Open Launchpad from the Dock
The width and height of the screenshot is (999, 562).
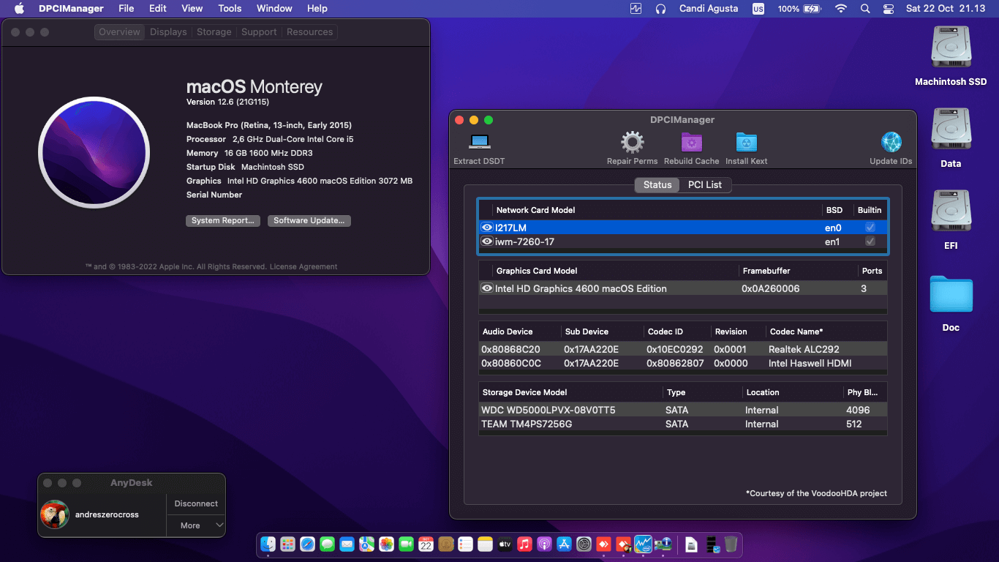[x=287, y=544]
